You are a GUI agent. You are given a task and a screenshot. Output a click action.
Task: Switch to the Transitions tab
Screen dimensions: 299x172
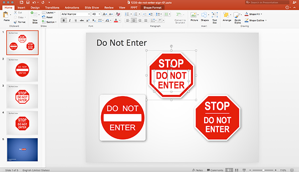click(52, 8)
